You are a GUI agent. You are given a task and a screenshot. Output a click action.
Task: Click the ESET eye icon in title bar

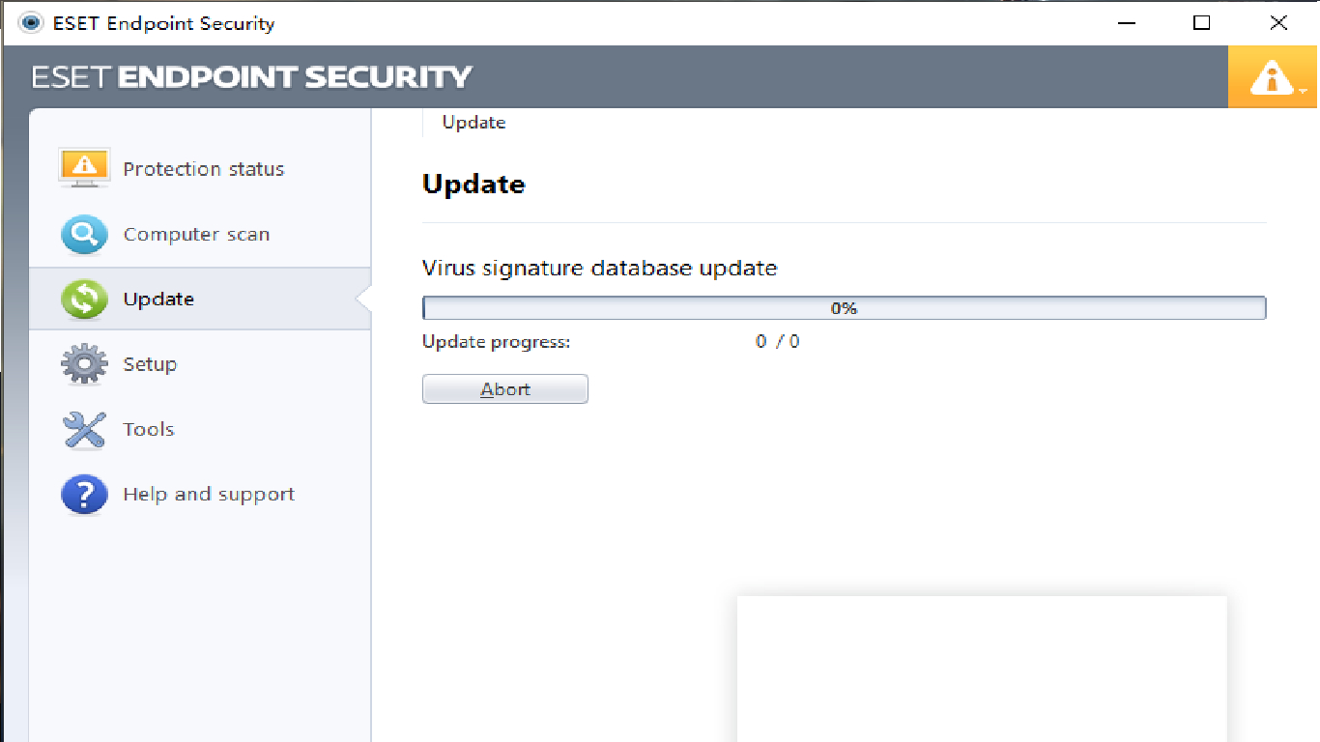[31, 23]
